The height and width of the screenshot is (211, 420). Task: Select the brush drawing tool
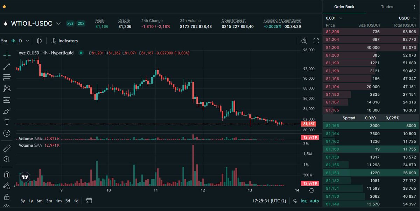point(7,111)
